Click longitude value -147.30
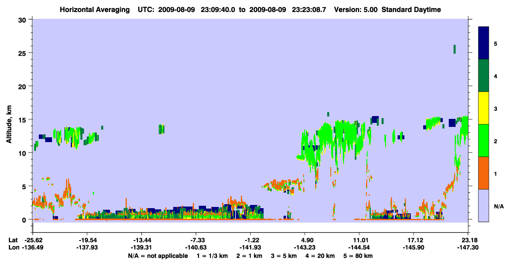Image resolution: width=520 pixels, height=267 pixels. coord(468,248)
